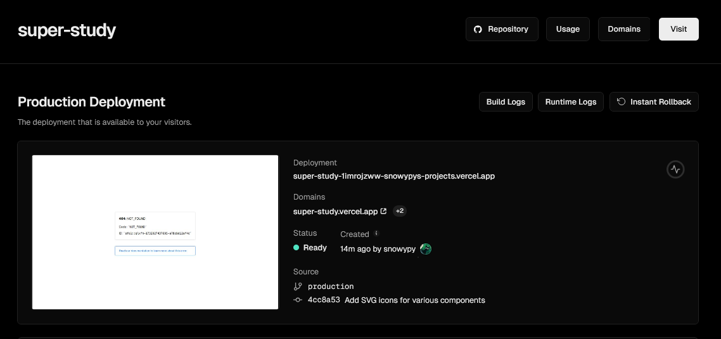Click the production branch name
This screenshot has height=339, width=721.
331,286
